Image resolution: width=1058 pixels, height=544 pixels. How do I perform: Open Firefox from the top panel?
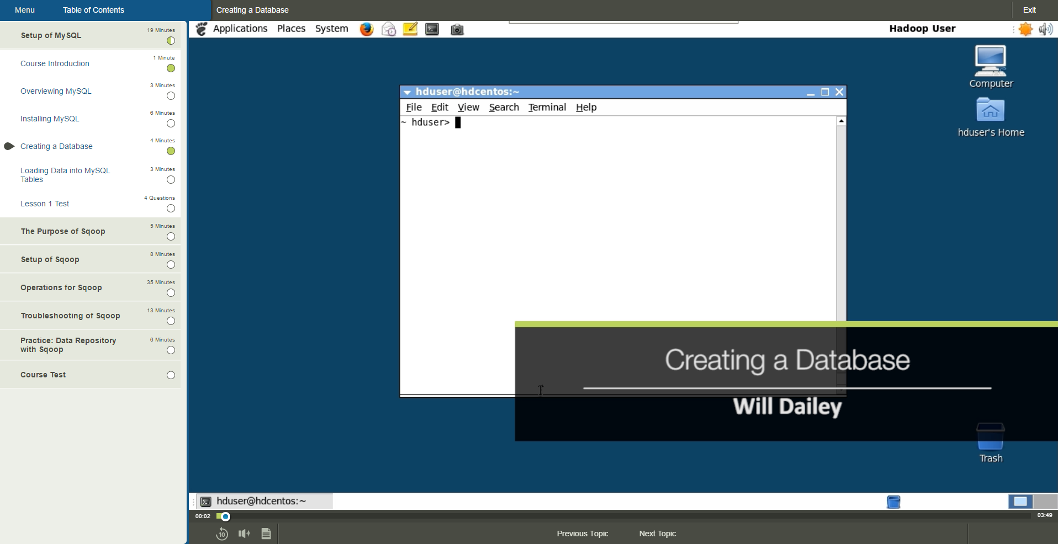[367, 29]
